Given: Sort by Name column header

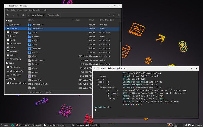Looking at the screenshot, I should (51, 20).
